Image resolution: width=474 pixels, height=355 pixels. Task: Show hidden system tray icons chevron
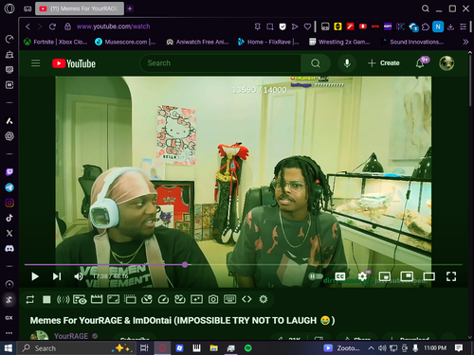tap(372, 348)
